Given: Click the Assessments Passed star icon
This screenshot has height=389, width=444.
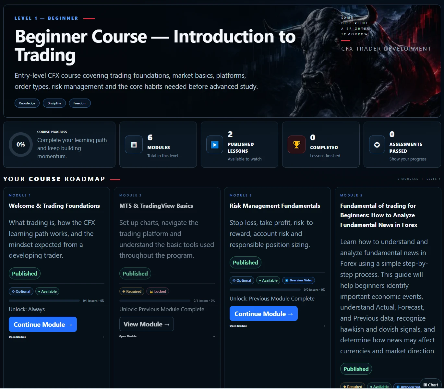Looking at the screenshot, I should [x=377, y=145].
